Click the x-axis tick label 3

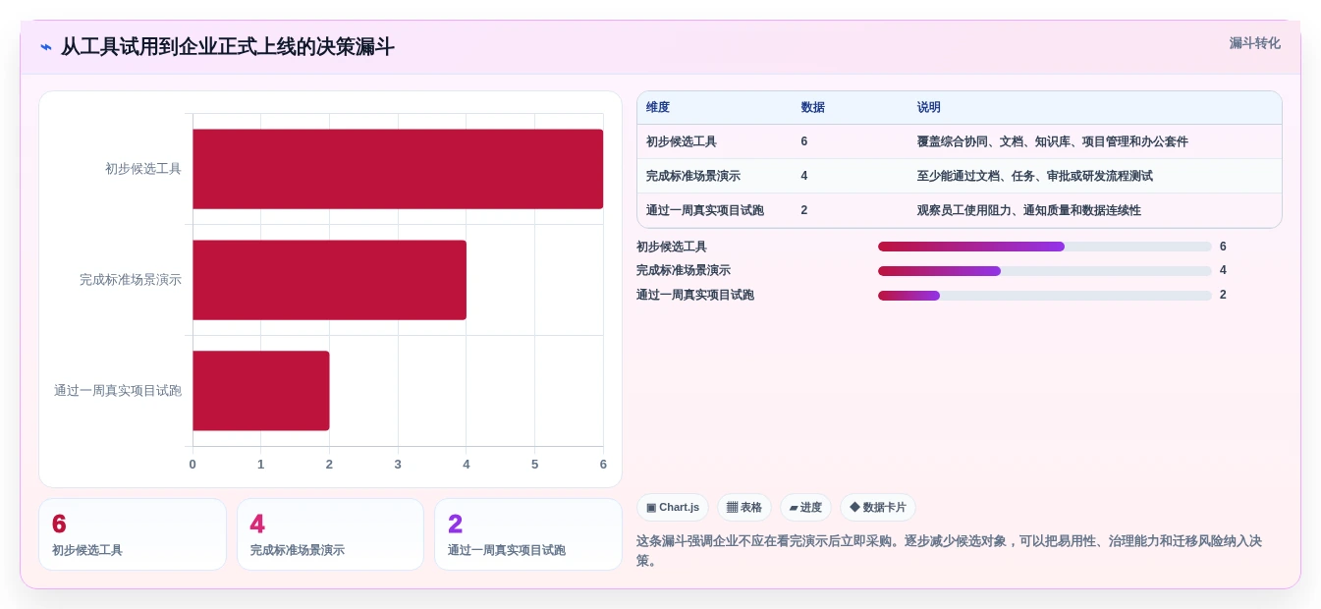pyautogui.click(x=398, y=465)
